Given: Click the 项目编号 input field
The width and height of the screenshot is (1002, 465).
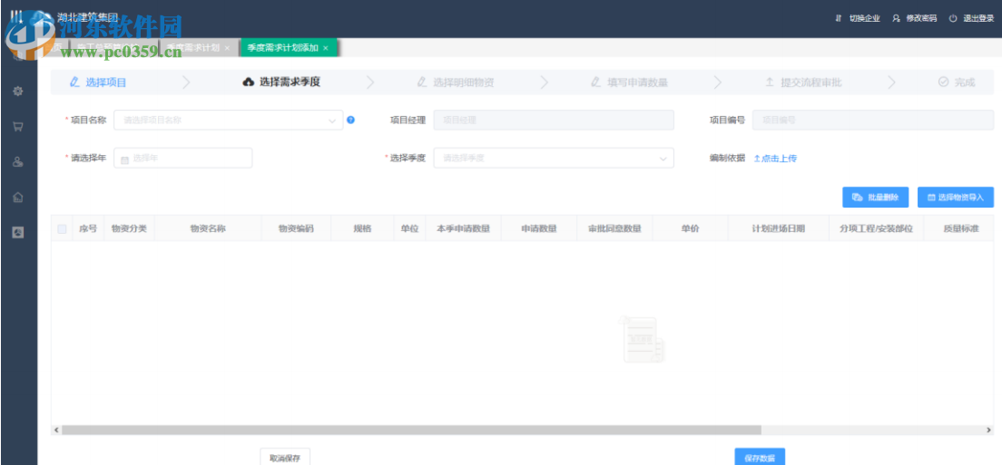Looking at the screenshot, I should [x=873, y=120].
